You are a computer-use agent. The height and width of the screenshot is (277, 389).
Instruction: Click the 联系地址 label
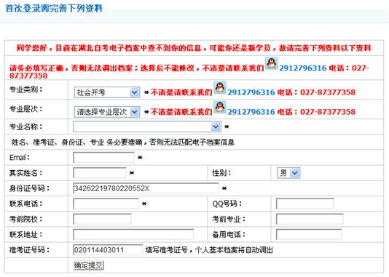(25, 234)
